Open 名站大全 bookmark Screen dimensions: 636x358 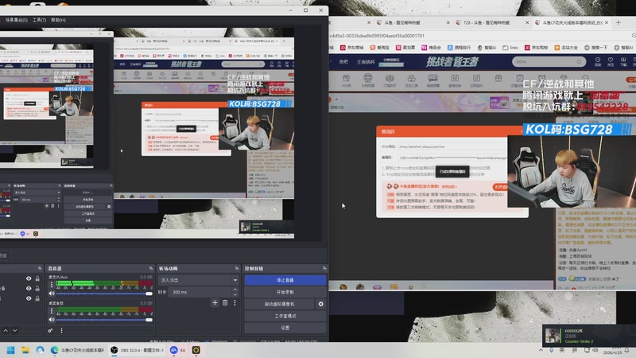click(566, 48)
